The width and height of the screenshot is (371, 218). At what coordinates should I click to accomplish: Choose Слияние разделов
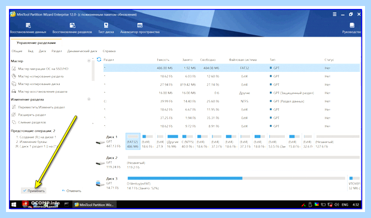[x=29, y=122]
